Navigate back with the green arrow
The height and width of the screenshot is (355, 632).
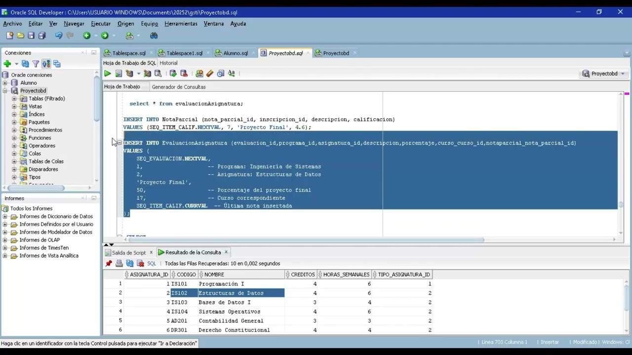click(x=87, y=35)
